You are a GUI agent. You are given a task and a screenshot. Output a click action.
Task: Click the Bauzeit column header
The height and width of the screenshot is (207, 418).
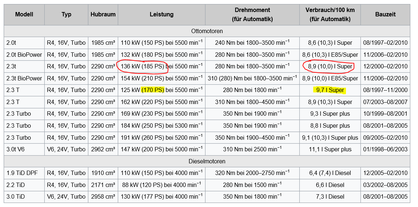(x=385, y=15)
